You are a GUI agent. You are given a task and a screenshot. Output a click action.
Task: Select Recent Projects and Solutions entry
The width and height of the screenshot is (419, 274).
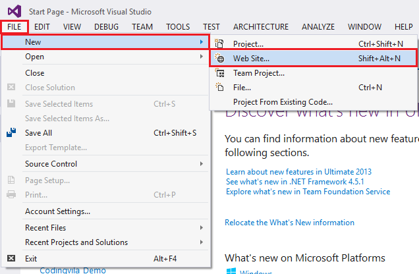(105, 242)
